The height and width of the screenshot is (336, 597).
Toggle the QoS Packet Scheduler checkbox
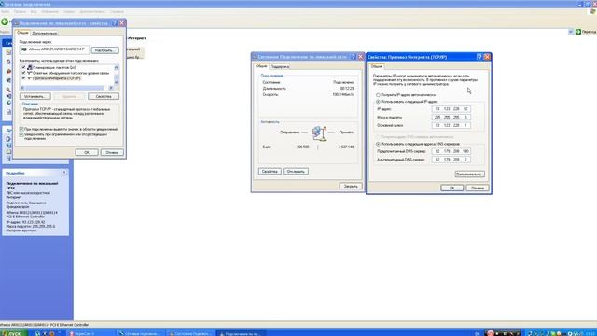(23, 67)
